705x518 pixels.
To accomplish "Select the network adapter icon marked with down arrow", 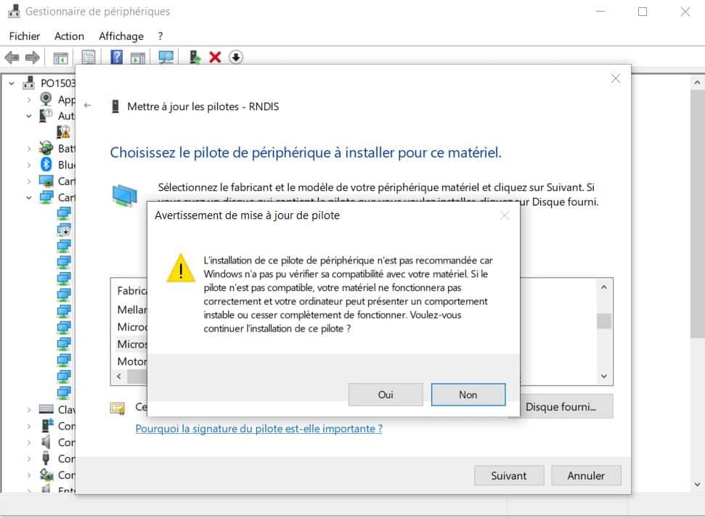I will [64, 229].
